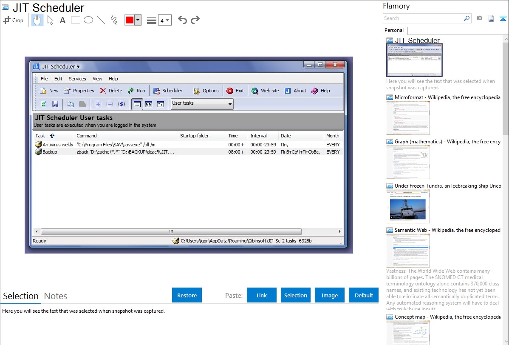Screen dimensions: 509x345
Task: Switch to the Notes tab
Action: click(56, 296)
